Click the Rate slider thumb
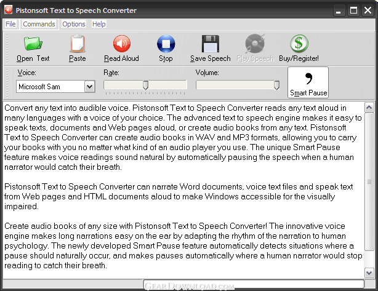 [x=145, y=85]
